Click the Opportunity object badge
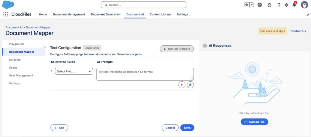The height and width of the screenshot is (137, 311). coord(92,48)
